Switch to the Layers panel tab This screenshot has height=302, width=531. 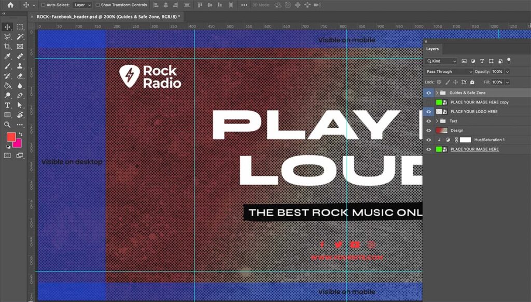tap(432, 49)
